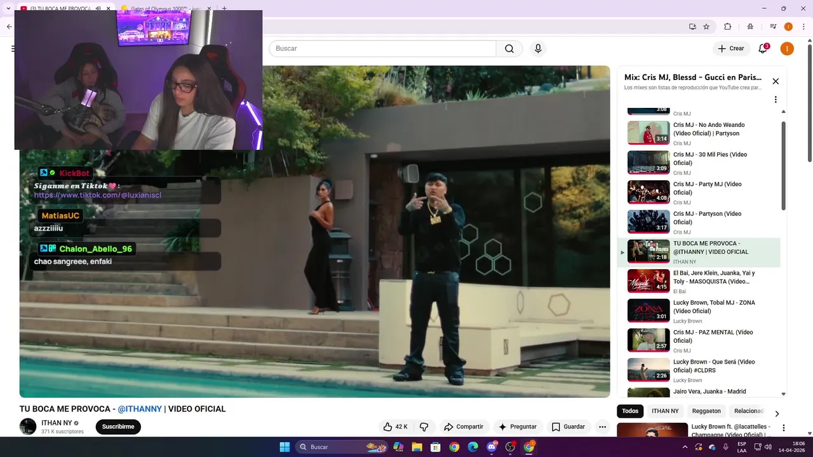
Task: Open the Chrome extensions puzzle icon
Action: tap(728, 27)
